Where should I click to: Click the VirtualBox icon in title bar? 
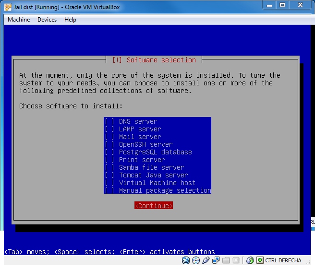[8, 7]
